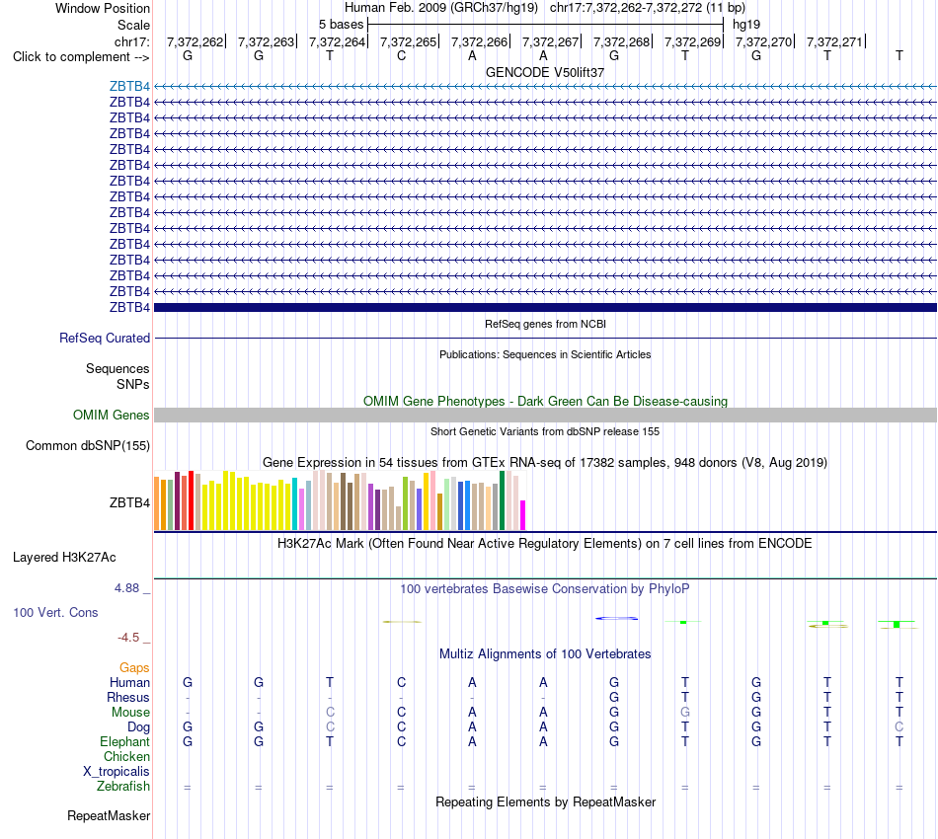Click the C base in the complement sequence row
The image size is (938, 839).
click(x=401, y=55)
